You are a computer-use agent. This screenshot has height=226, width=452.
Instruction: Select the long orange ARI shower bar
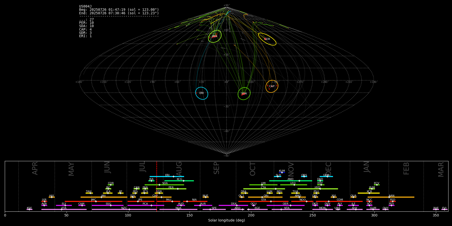(104, 197)
